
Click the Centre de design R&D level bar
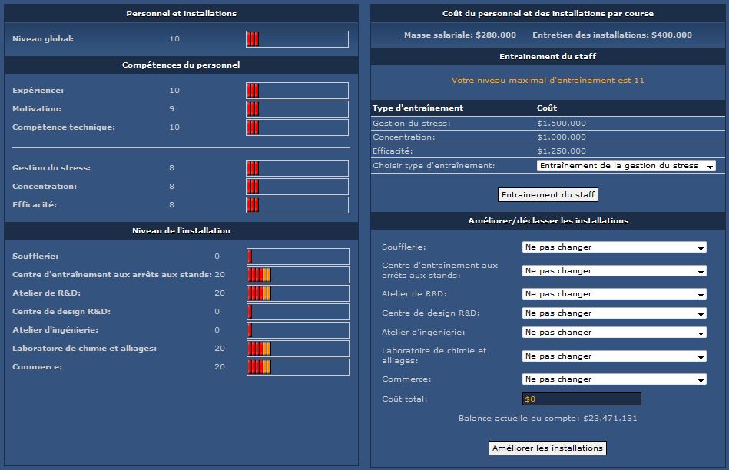(298, 312)
